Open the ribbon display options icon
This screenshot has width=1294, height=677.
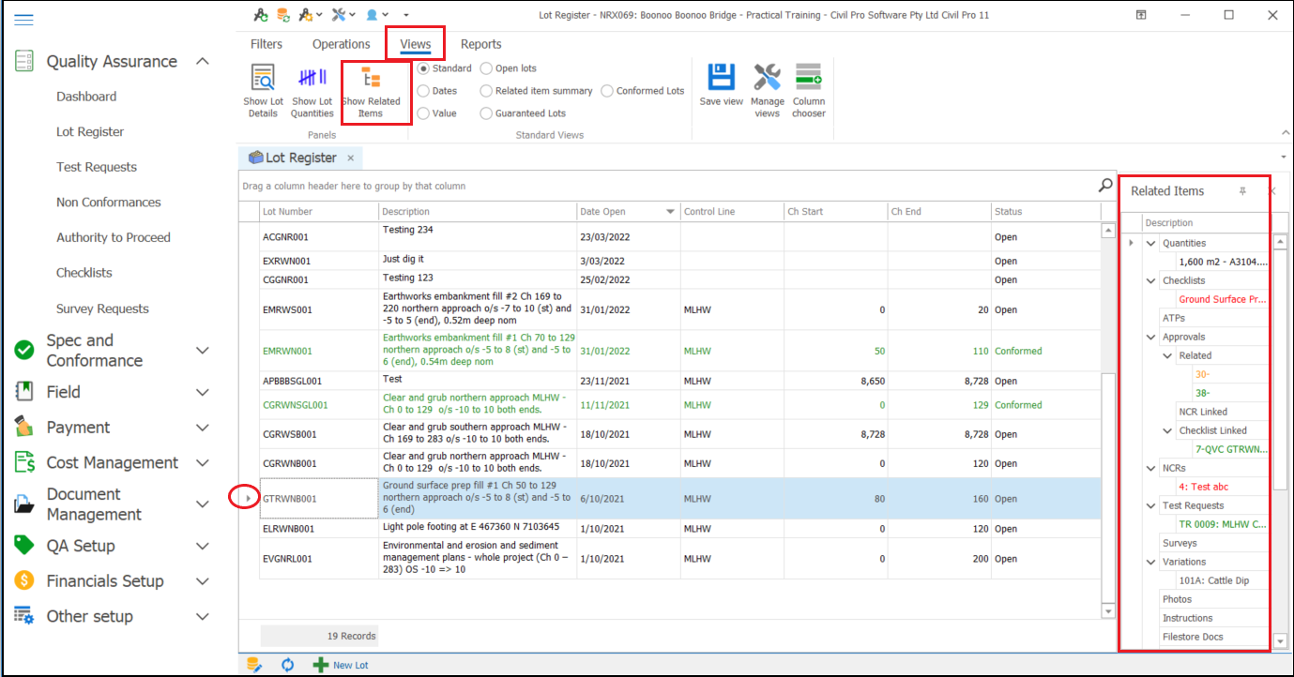pos(1141,15)
